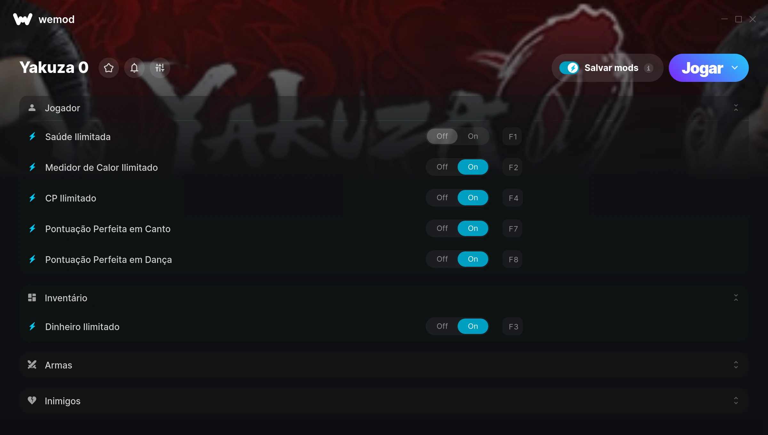Open the Inimigos category header
Viewport: 768px width, 435px height.
[384, 401]
